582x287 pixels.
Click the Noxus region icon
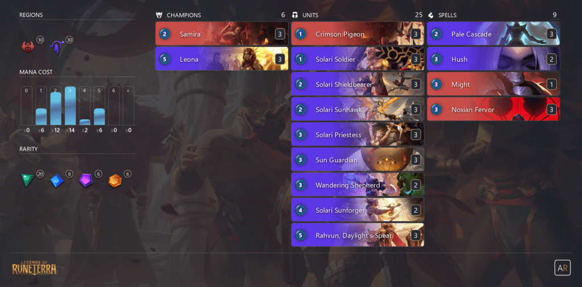pos(28,47)
